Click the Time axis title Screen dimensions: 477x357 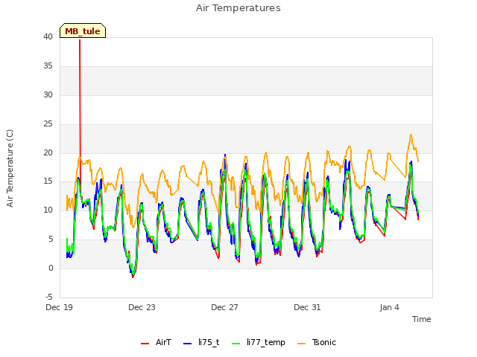421,319
